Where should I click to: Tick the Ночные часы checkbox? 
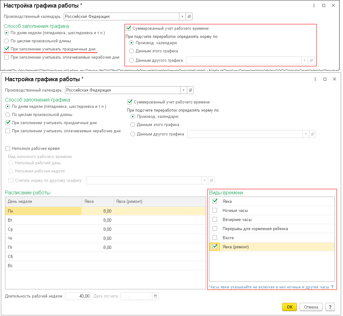click(x=215, y=210)
